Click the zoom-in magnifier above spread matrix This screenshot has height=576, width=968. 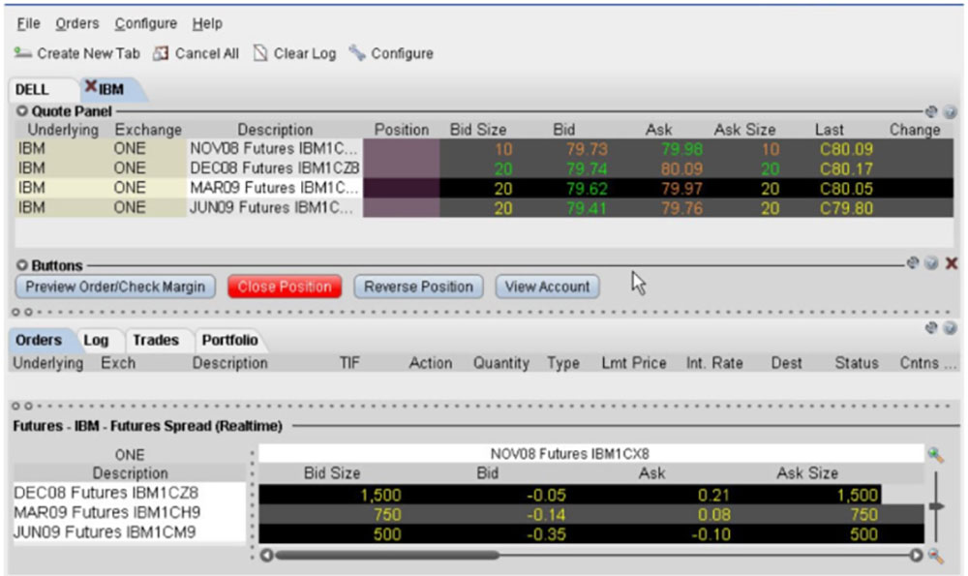tap(935, 454)
